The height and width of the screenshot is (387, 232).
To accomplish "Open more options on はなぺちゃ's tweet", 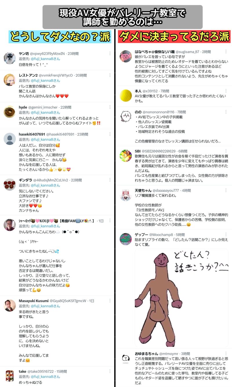I will click(226, 51).
